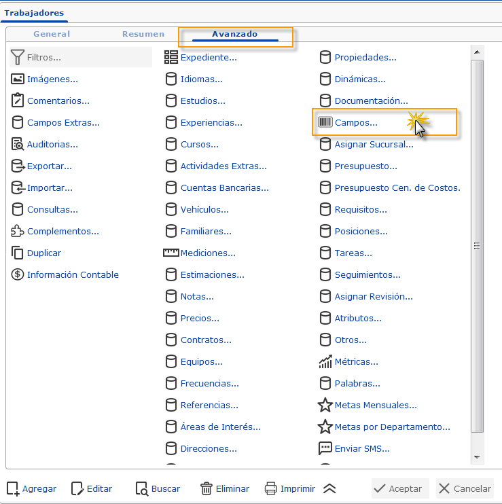Screen dimensions: 502x504
Task: Open the Cuentas Bancarias link
Action: pos(224,188)
